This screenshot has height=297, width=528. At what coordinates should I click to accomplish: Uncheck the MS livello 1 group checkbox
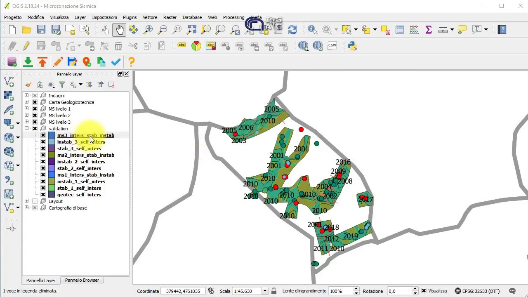point(35,109)
